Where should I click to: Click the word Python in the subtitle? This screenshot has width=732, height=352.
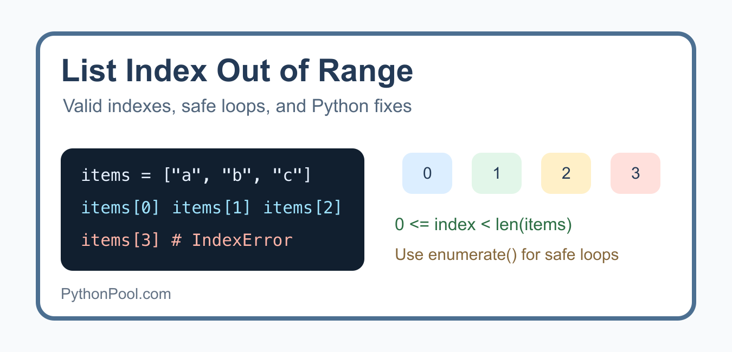[339, 106]
